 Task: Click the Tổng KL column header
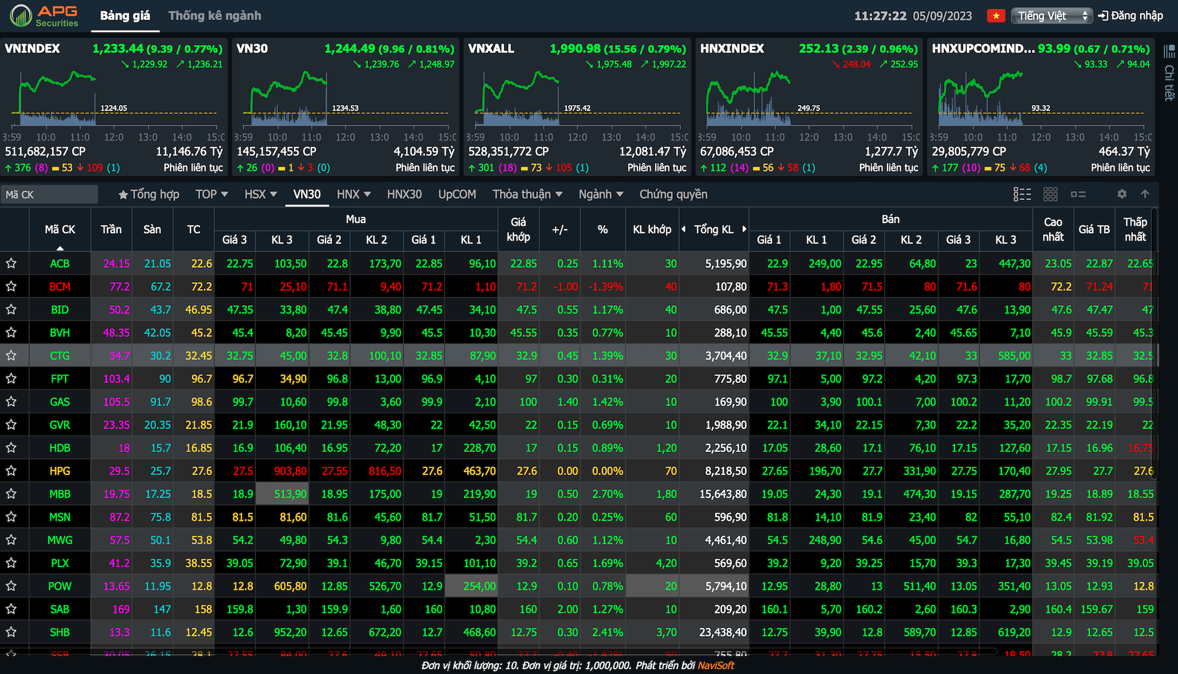[714, 229]
